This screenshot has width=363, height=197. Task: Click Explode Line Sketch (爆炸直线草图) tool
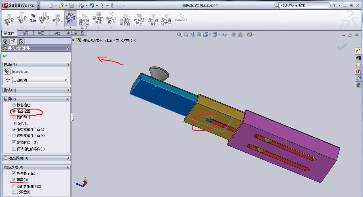click(166, 20)
